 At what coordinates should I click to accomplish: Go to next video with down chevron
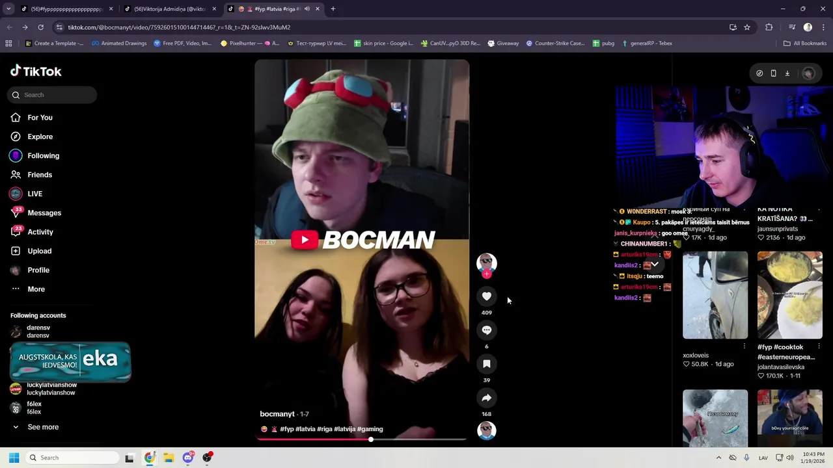click(x=655, y=264)
